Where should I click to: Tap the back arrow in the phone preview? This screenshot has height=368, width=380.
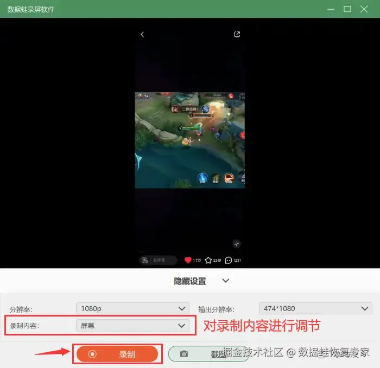coord(142,34)
